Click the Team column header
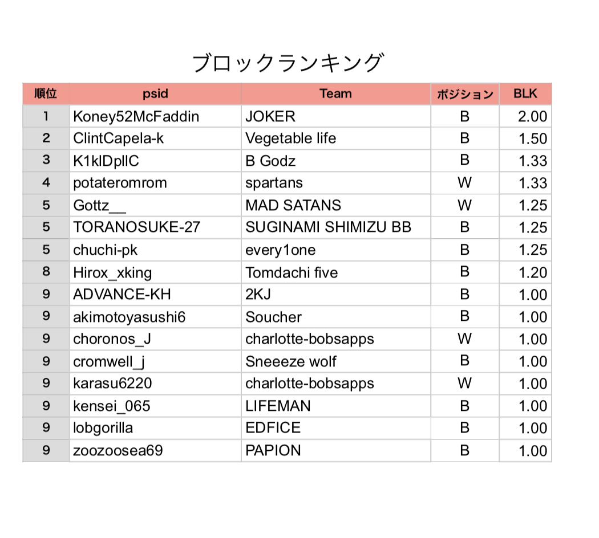The width and height of the screenshot is (599, 538). [x=335, y=94]
